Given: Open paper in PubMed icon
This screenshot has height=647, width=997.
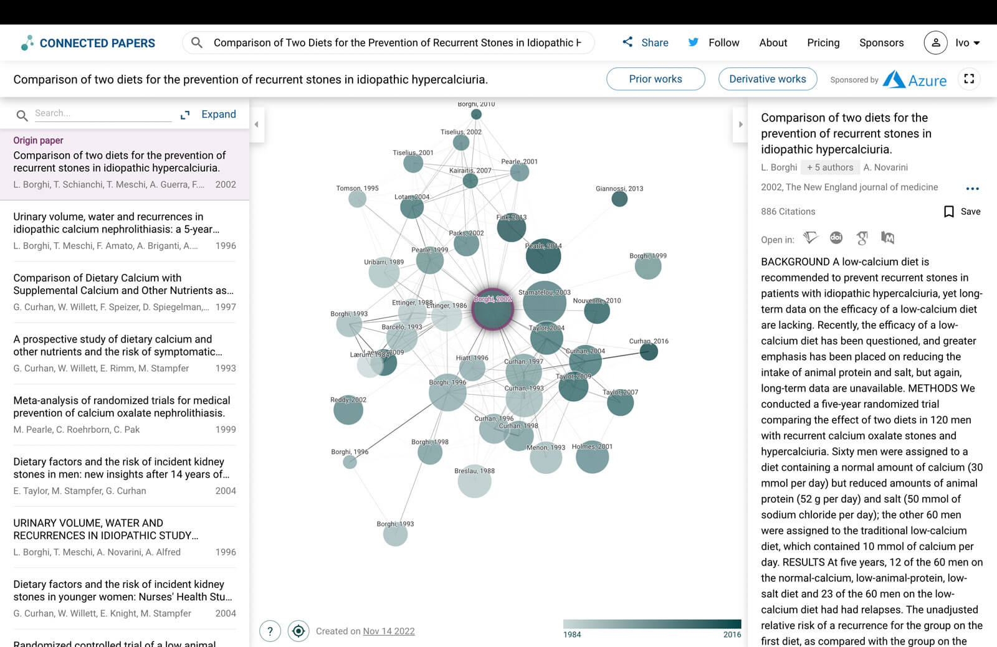Looking at the screenshot, I should pyautogui.click(x=887, y=238).
